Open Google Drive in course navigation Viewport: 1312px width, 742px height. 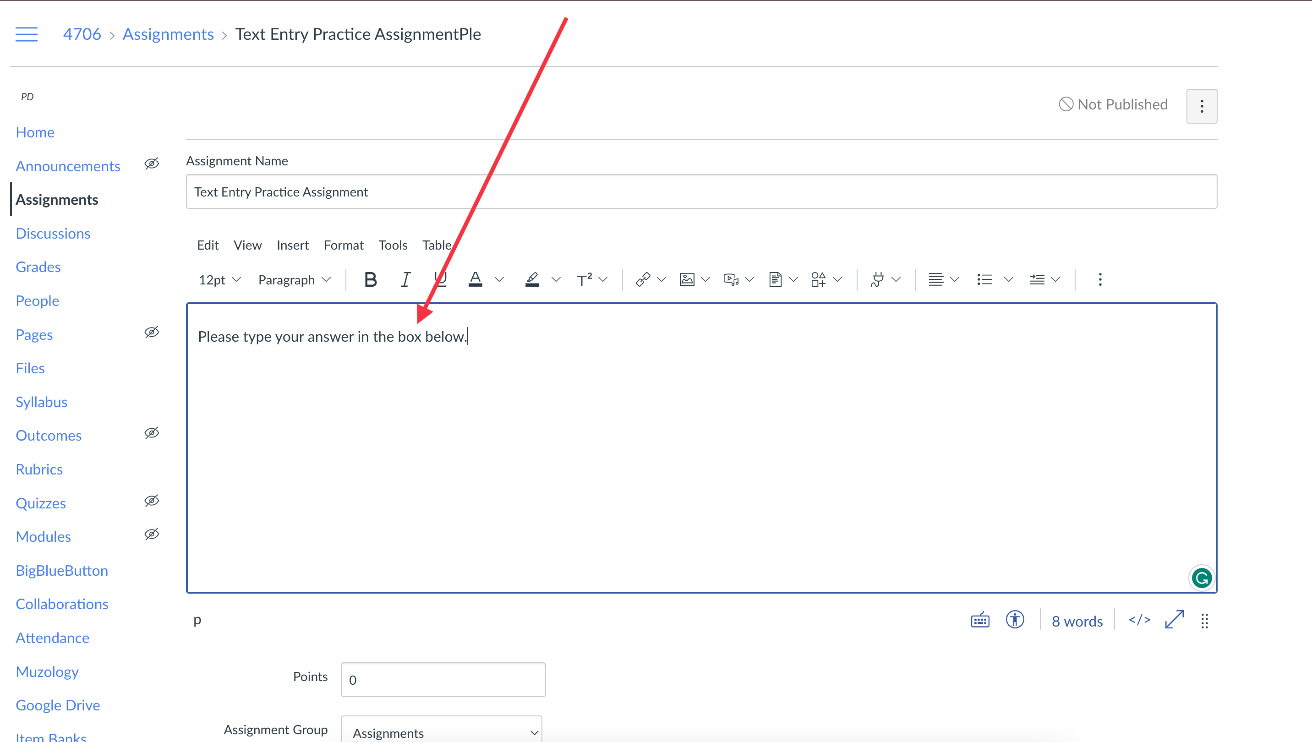58,705
